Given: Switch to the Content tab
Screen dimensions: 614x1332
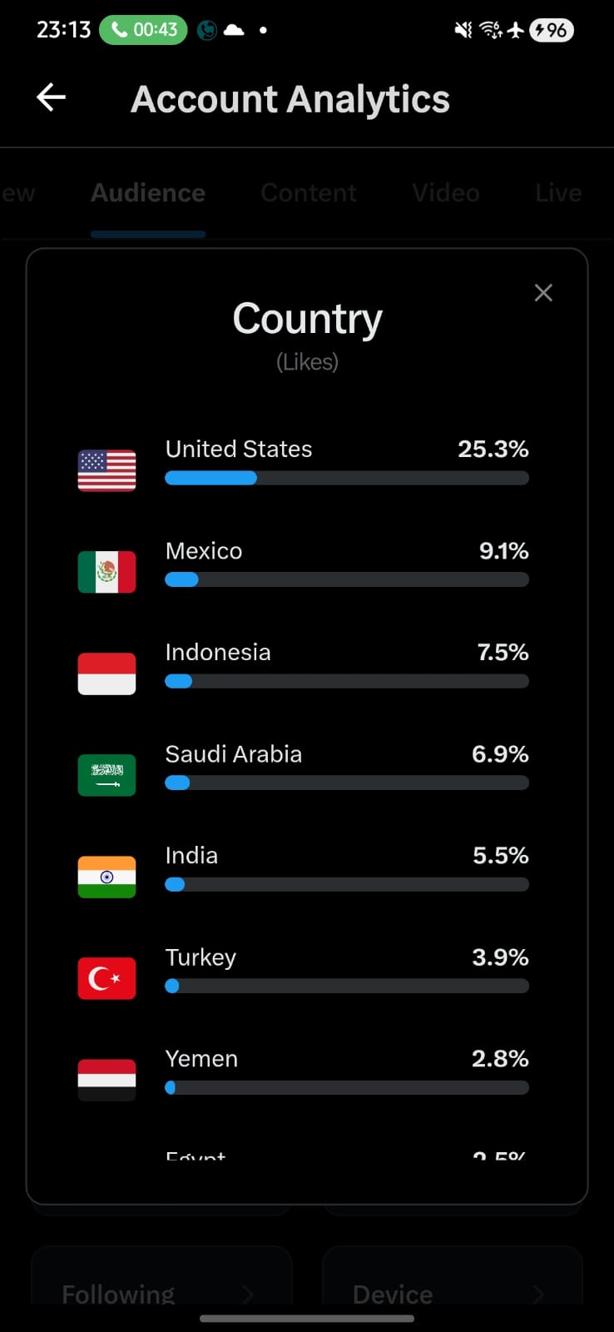Looking at the screenshot, I should pyautogui.click(x=309, y=193).
